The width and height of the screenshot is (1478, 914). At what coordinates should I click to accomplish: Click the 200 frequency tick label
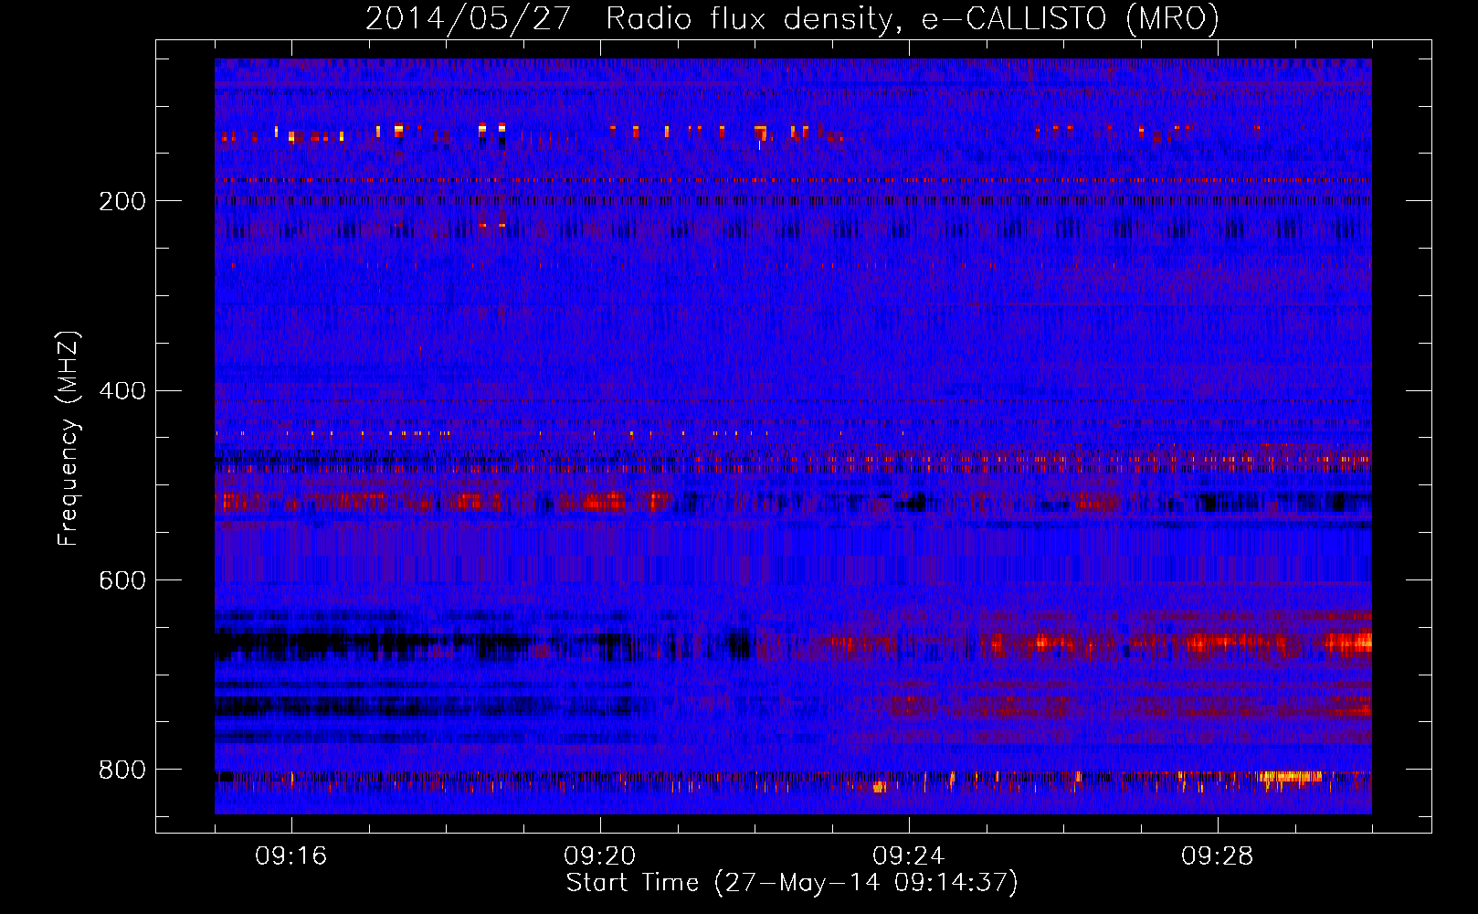122,201
